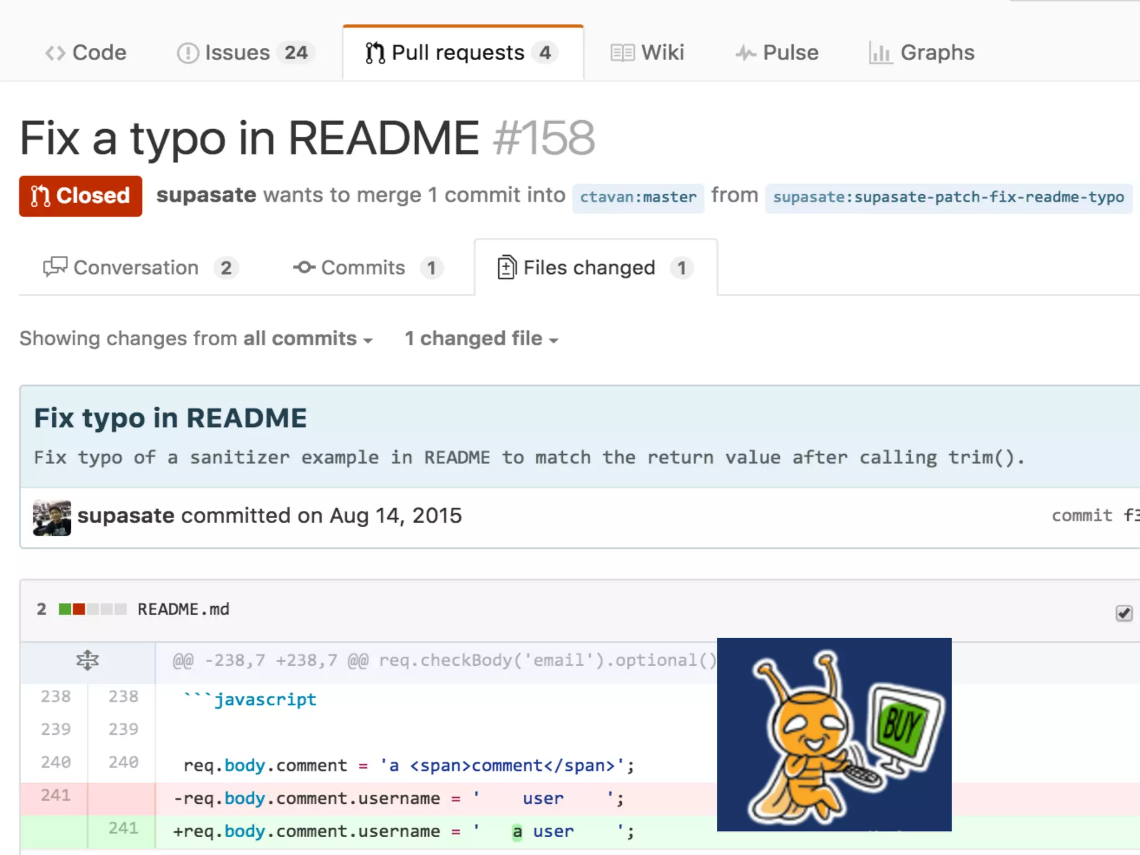Click the supasate author link
This screenshot has height=855, width=1140.
(206, 195)
